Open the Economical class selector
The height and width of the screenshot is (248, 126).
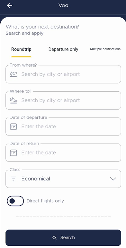click(x=63, y=179)
